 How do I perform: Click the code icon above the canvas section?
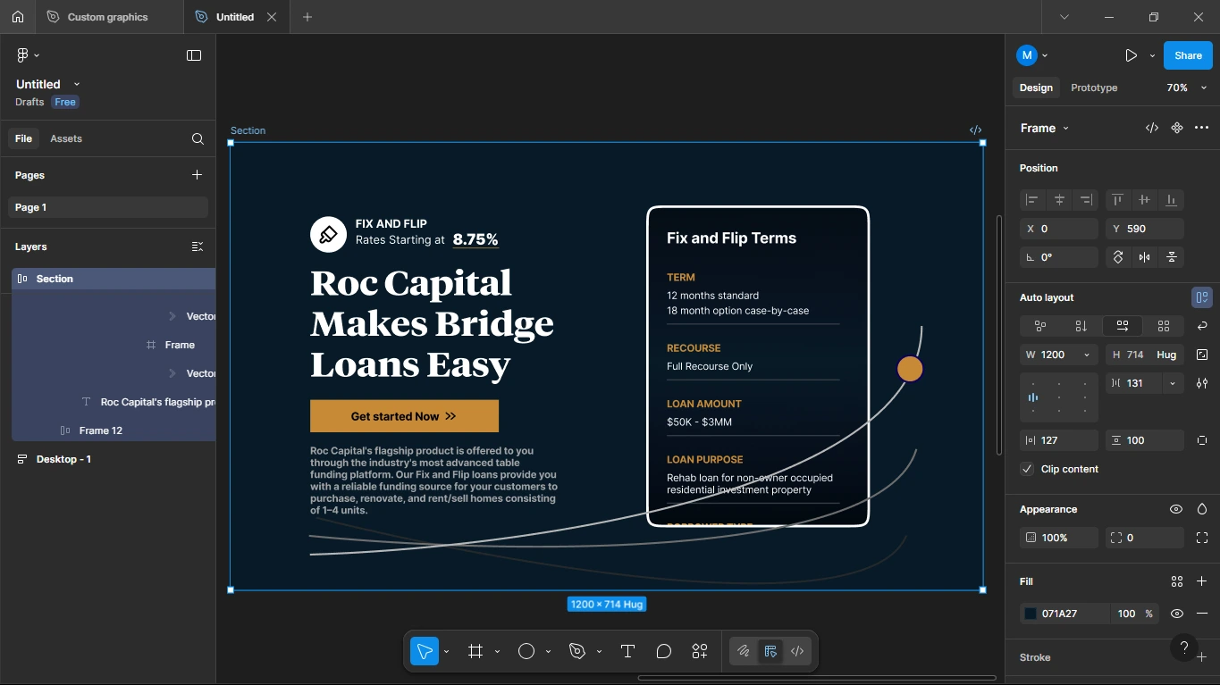click(x=976, y=129)
